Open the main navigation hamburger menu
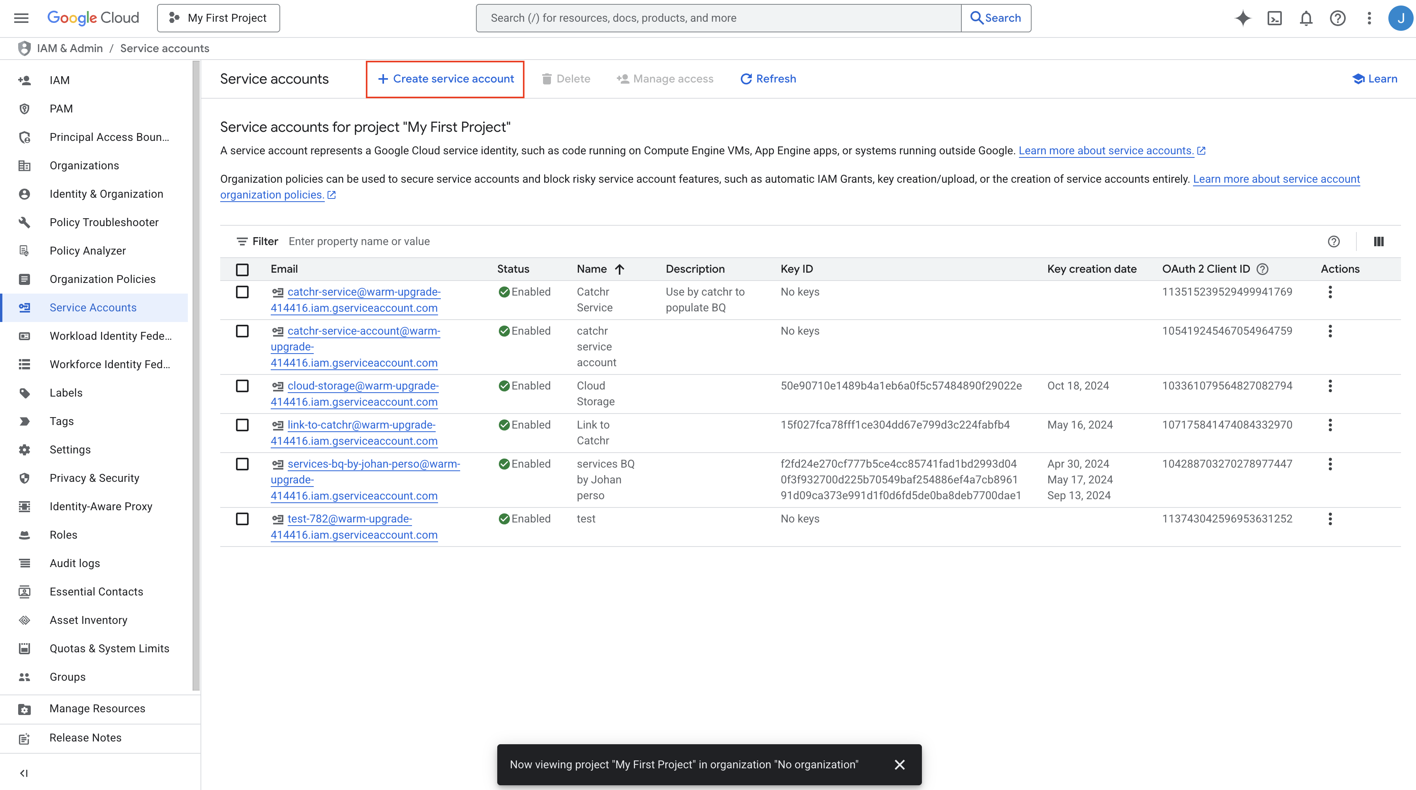The width and height of the screenshot is (1416, 790). [x=21, y=18]
